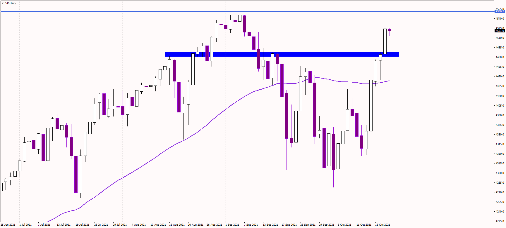The image size is (506, 228).
Task: Click the 7 Jul 2021 date label
Action: [x=44, y=225]
